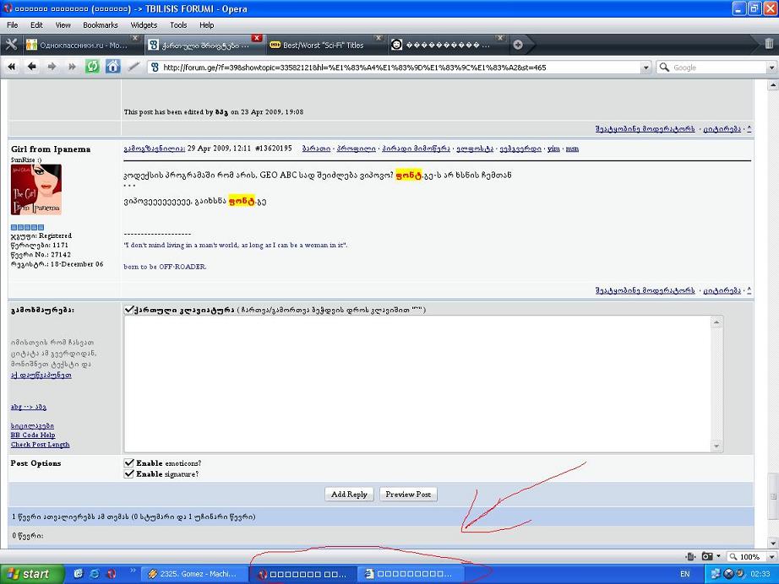779x584 pixels.
Task: Click the Opera icon in window title bar
Action: 8,8
